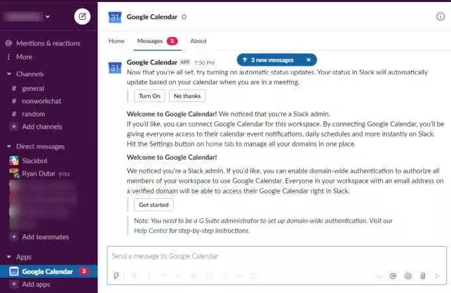Follow the home tab link
This screenshot has height=293, width=451.
(x=220, y=144)
